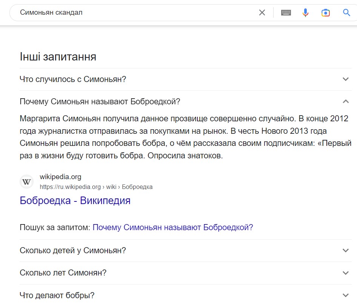The width and height of the screenshot is (357, 308).
Task: Select the "Что случилось с Симоньян?" question text
Action: point(73,79)
